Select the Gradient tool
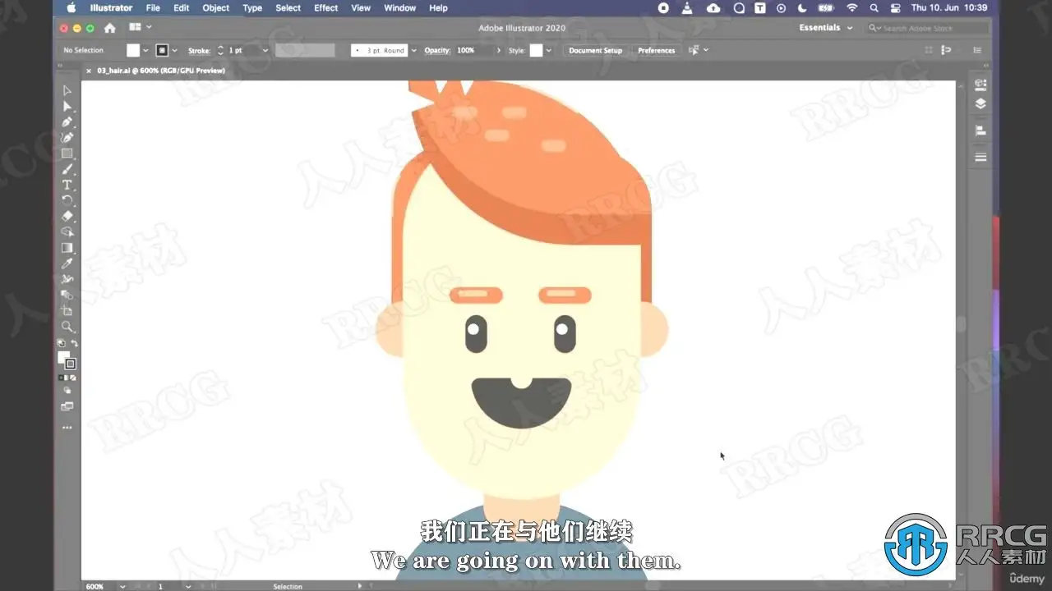 click(x=67, y=248)
